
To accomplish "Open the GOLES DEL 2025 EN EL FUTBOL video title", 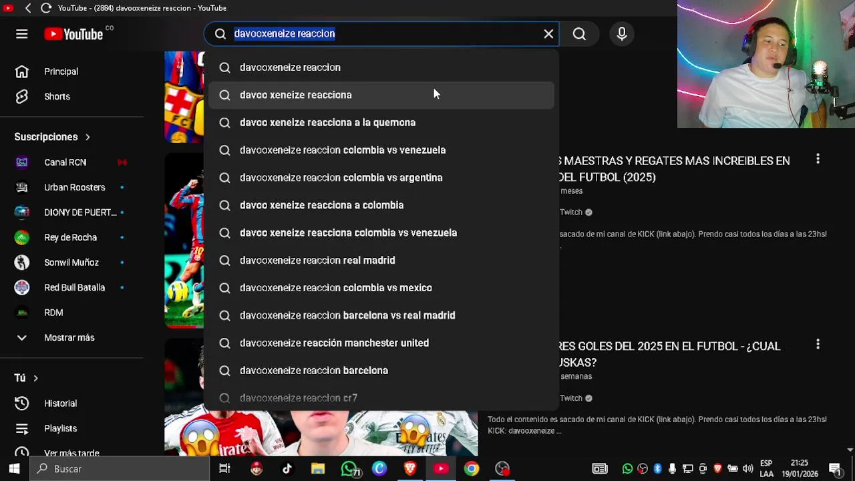I will pos(670,354).
